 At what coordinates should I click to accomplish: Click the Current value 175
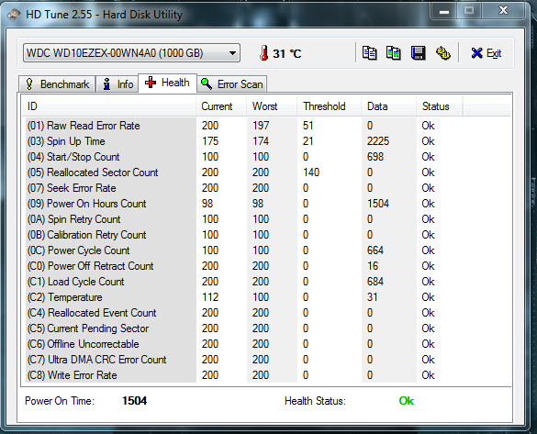210,141
